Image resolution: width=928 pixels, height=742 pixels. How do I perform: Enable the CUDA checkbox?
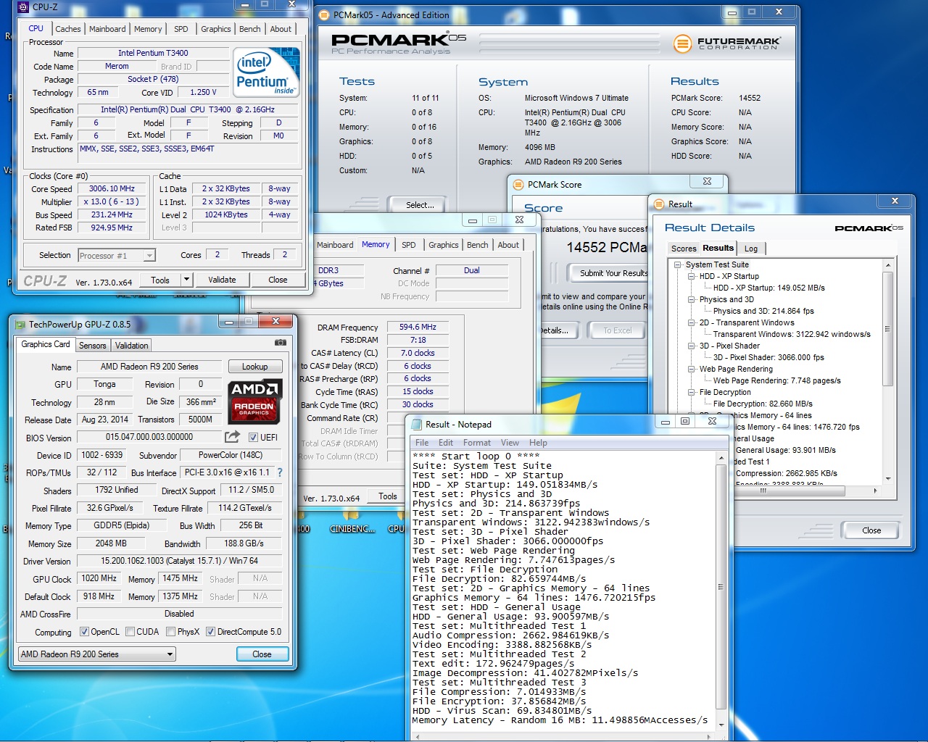click(130, 631)
